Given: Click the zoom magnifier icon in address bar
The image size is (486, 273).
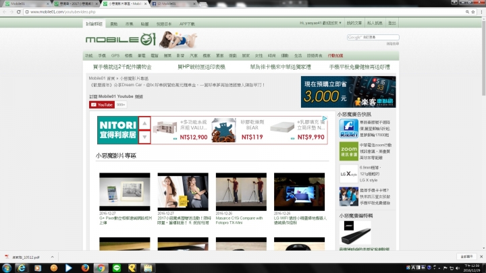Looking at the screenshot, I should point(467,11).
